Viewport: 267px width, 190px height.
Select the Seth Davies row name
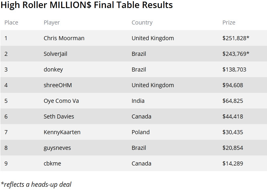59,116
